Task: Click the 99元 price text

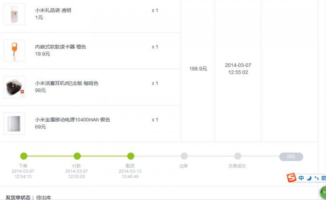Action: tap(40, 90)
